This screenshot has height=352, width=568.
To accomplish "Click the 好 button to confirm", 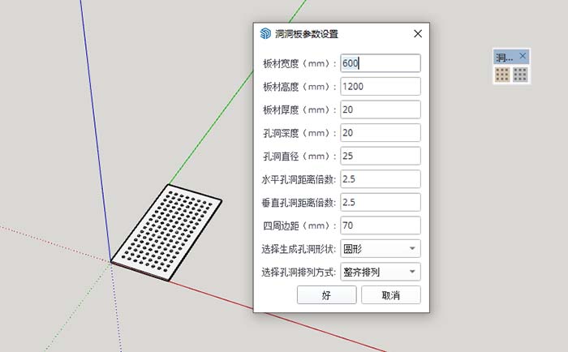I will [327, 294].
